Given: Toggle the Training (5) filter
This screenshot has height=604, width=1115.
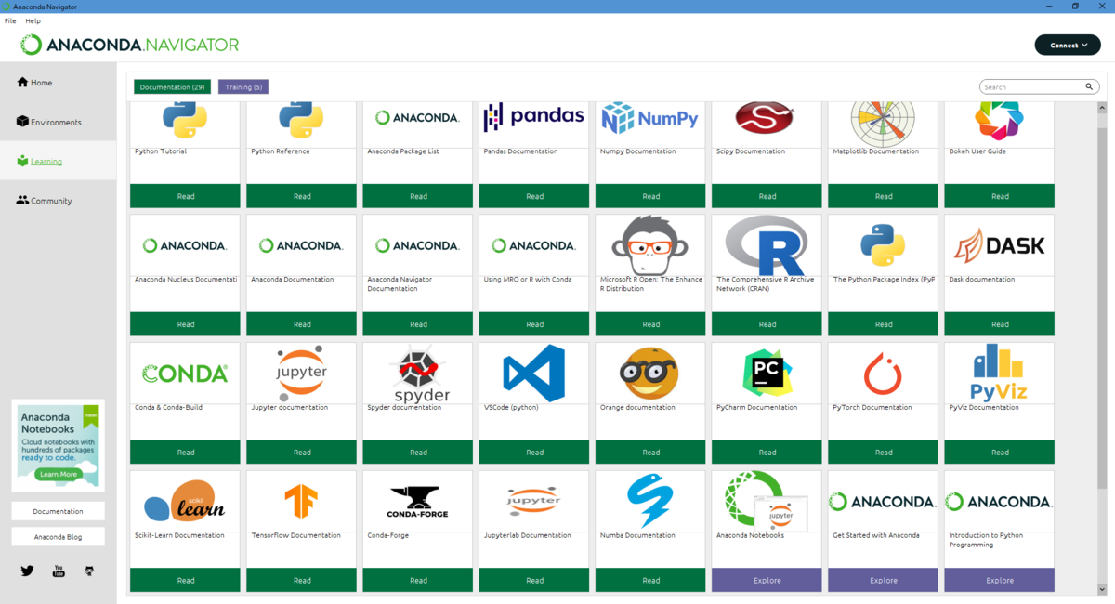Looking at the screenshot, I should 243,86.
